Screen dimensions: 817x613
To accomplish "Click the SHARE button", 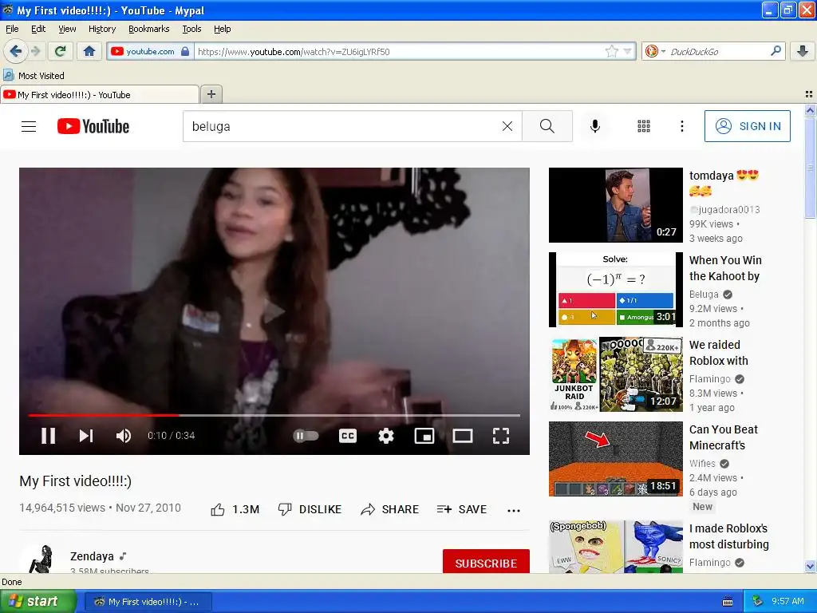I will 389,509.
